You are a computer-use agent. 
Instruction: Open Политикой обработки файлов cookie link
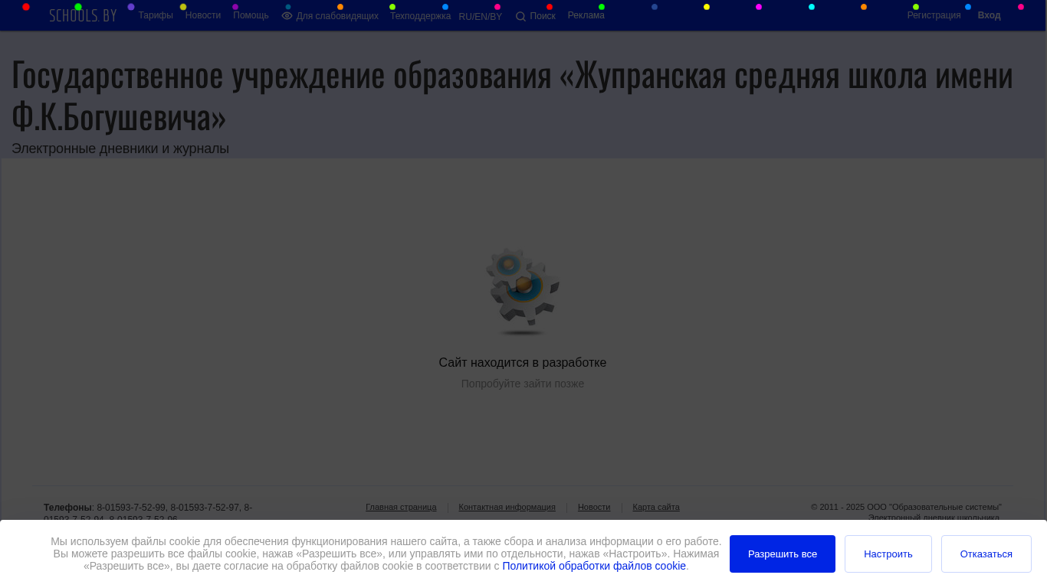(x=594, y=566)
